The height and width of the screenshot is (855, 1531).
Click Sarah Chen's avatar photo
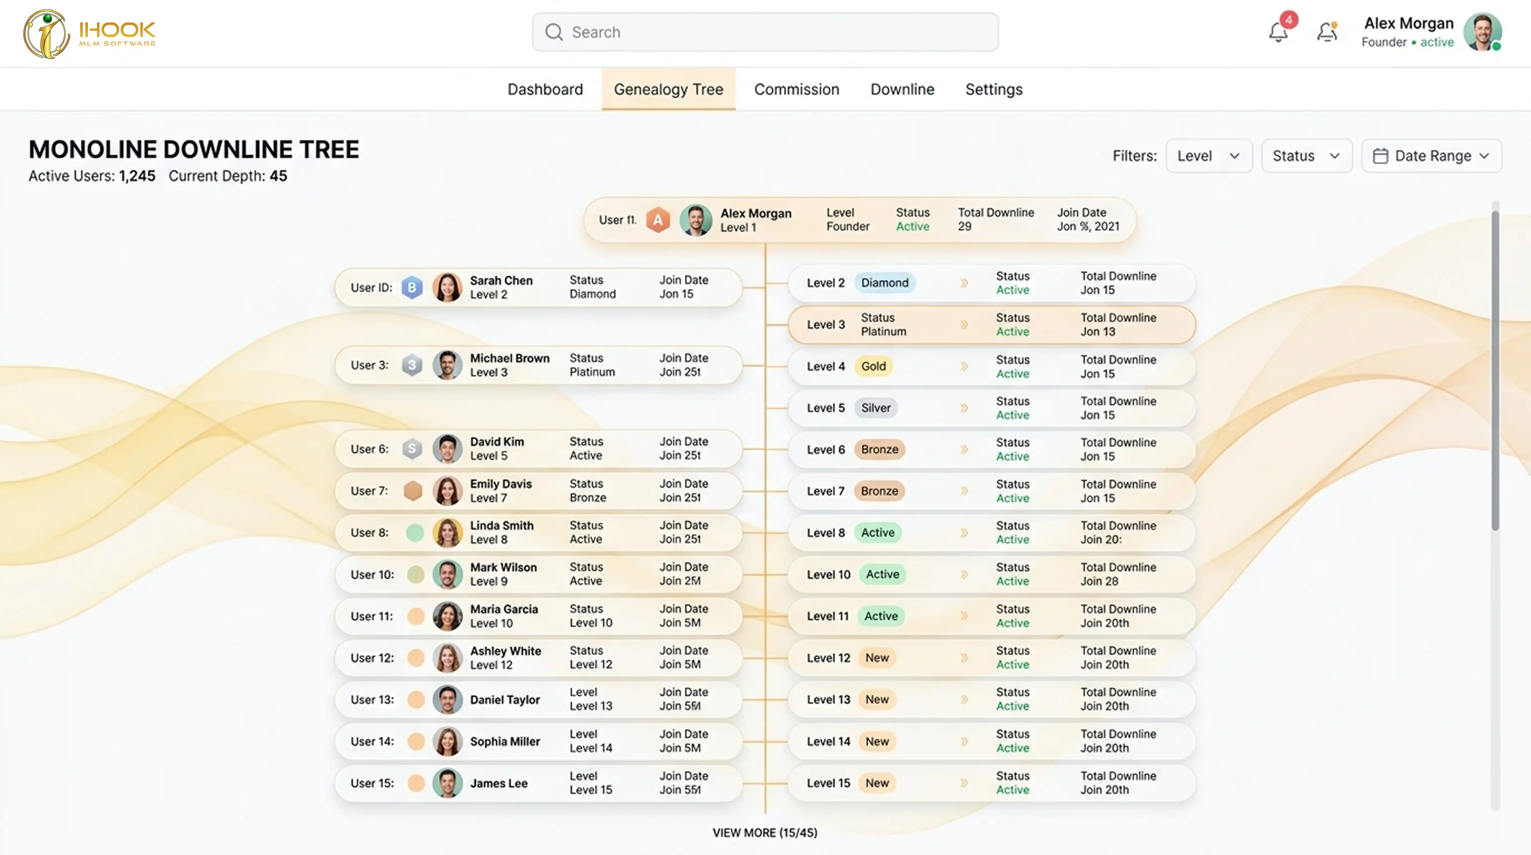pyautogui.click(x=448, y=288)
